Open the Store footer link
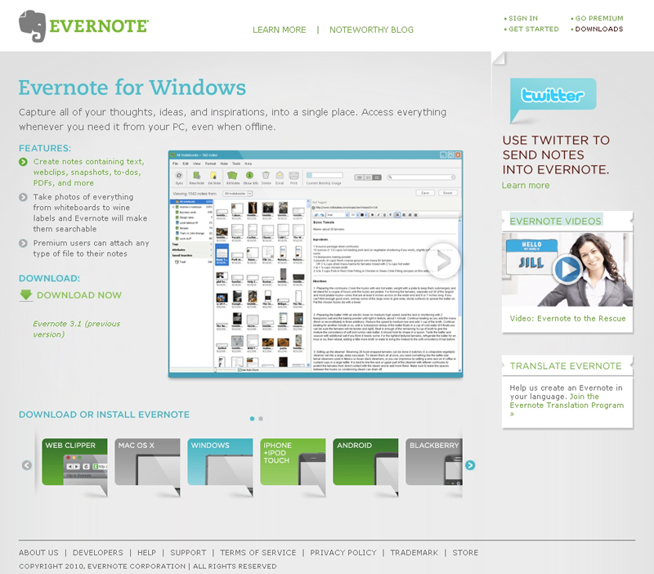 465,552
